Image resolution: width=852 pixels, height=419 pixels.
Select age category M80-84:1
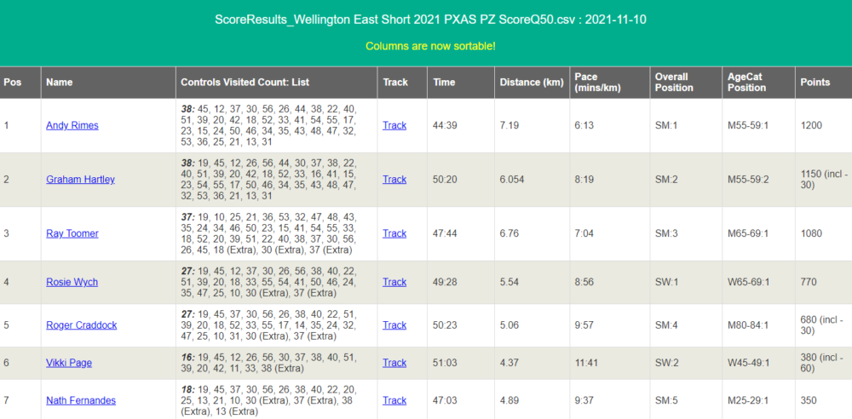click(748, 325)
